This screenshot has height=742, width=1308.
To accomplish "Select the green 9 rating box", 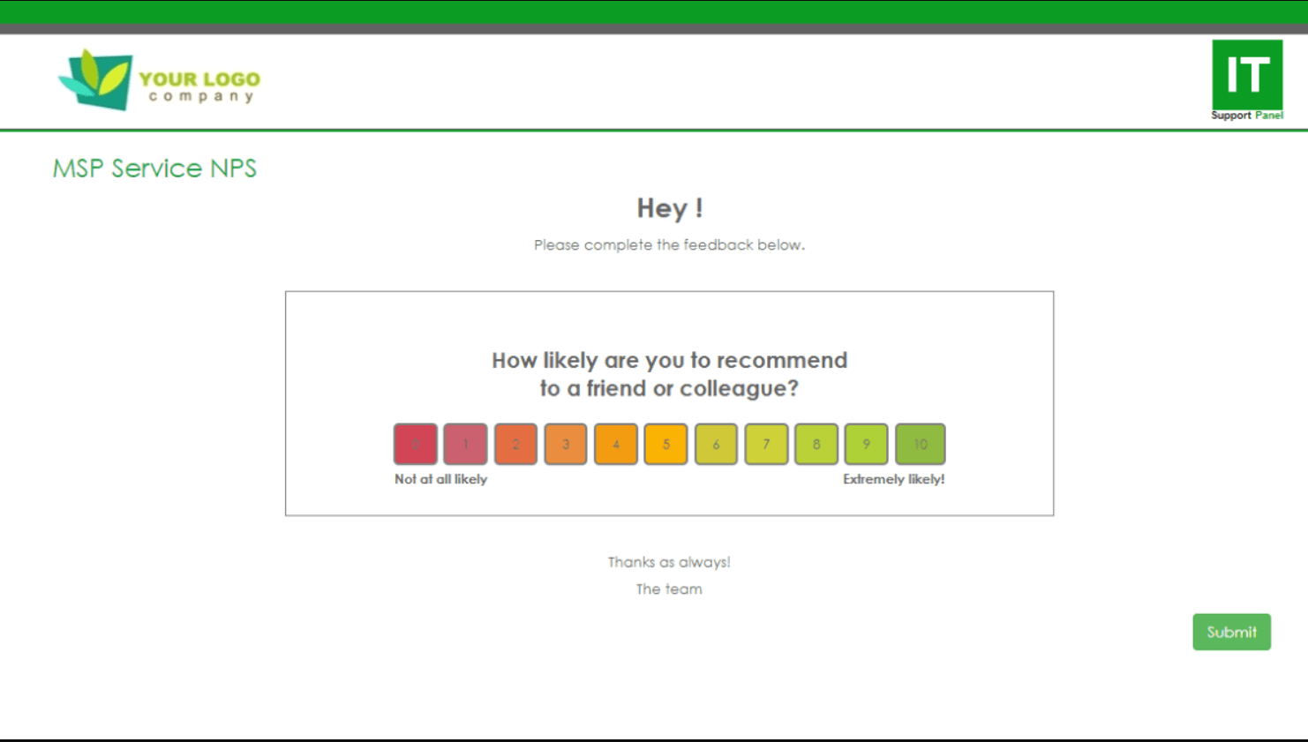I will [x=866, y=444].
